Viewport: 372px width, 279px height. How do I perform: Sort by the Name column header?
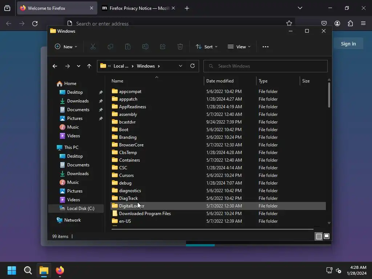(157, 81)
